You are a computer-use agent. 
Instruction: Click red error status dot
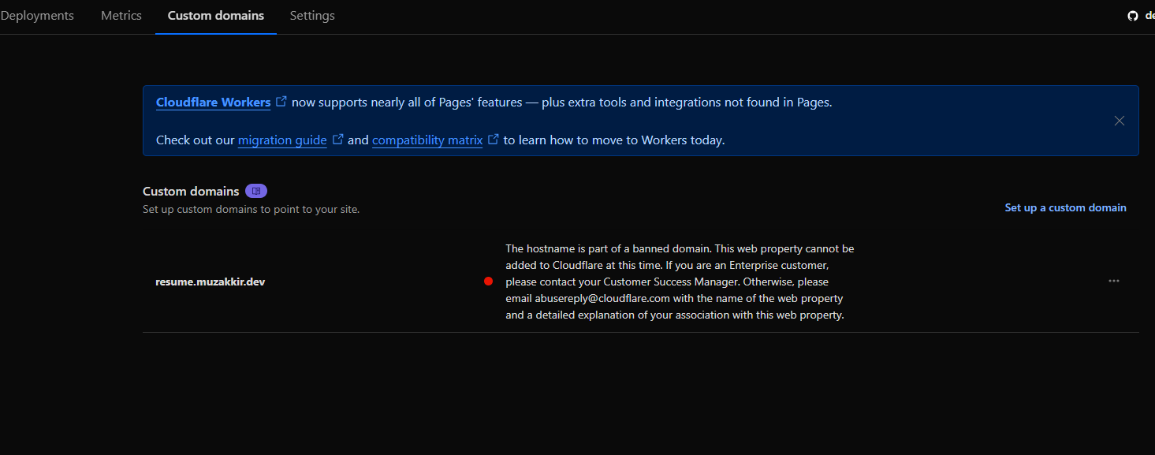tap(488, 282)
